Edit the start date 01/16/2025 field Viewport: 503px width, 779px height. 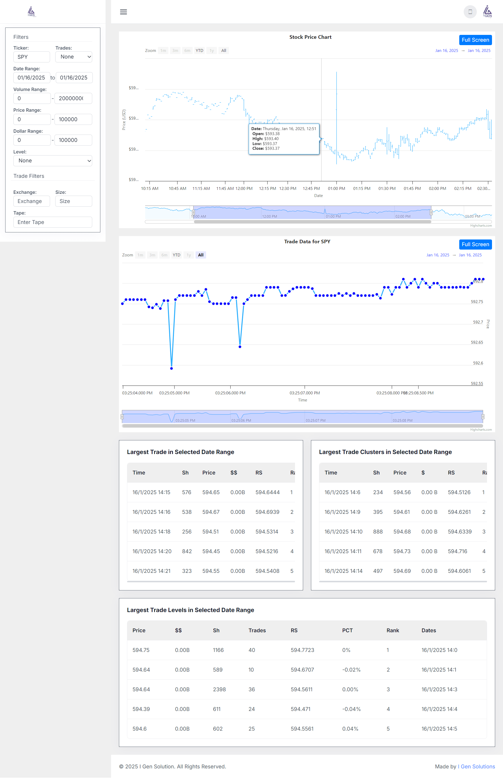[32, 78]
